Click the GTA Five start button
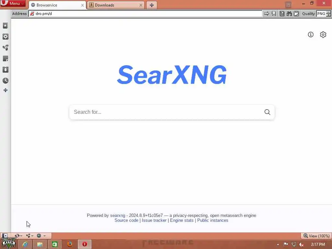 tap(9, 243)
